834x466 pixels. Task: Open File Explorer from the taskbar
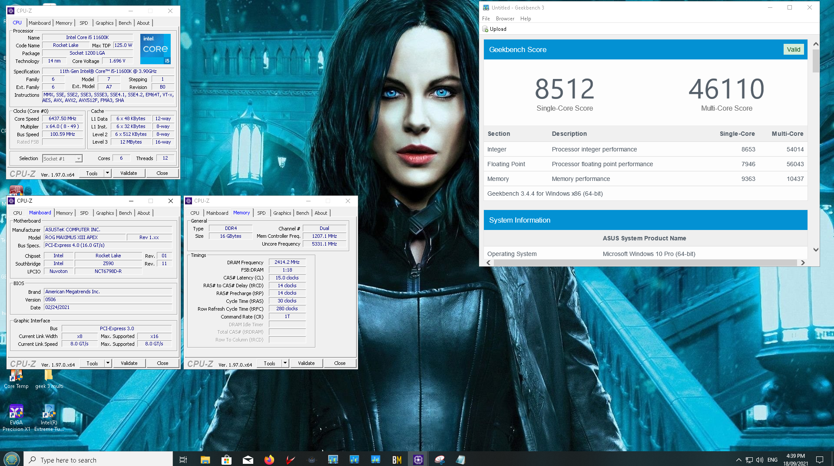coord(205,459)
